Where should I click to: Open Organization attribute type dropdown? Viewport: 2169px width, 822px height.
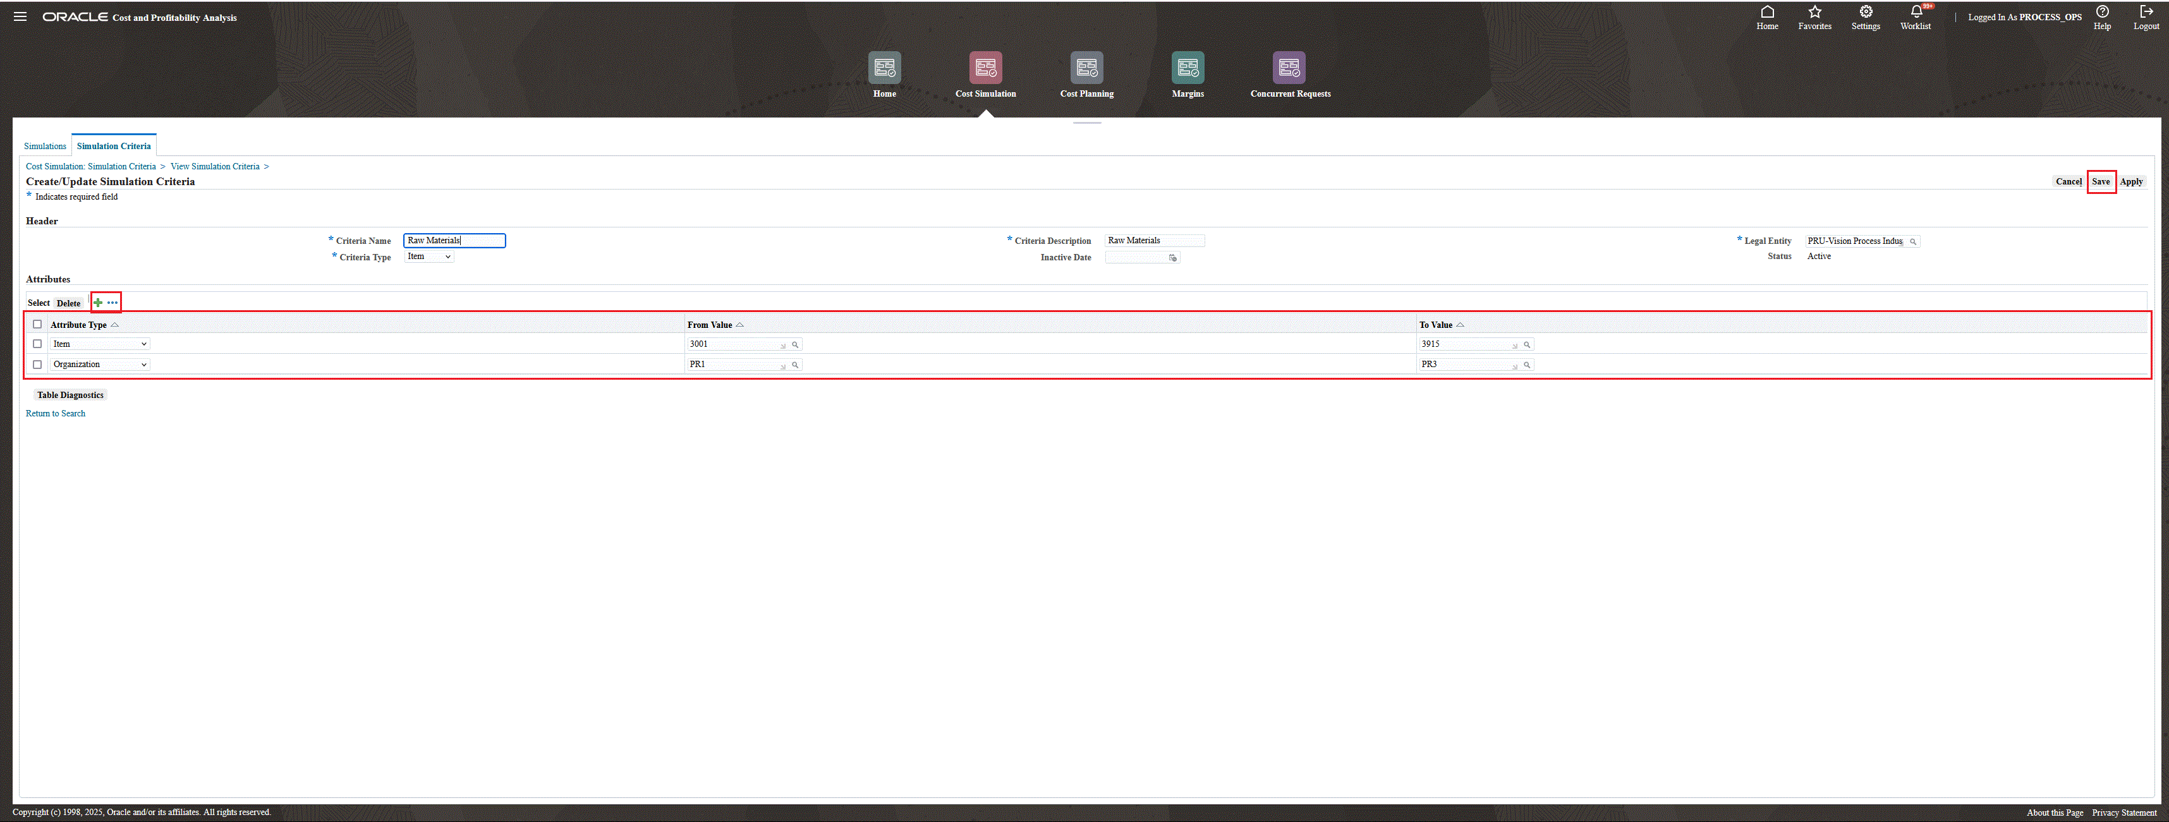(x=99, y=365)
